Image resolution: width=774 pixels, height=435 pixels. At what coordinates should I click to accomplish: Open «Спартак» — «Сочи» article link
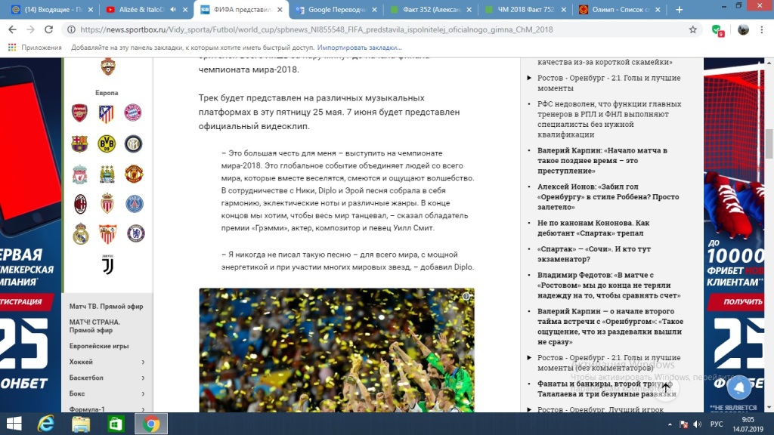(x=594, y=254)
